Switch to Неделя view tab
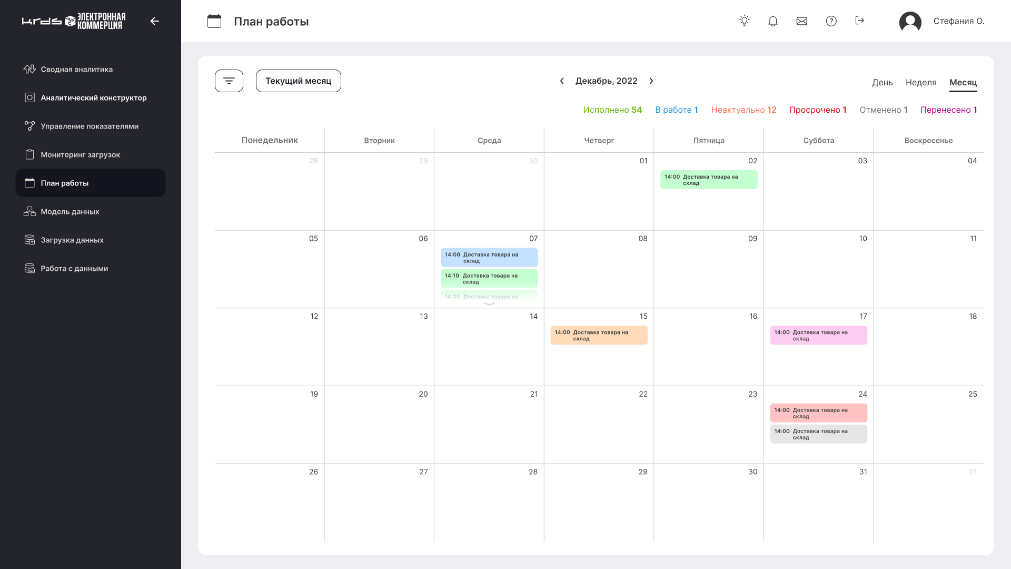 tap(920, 83)
